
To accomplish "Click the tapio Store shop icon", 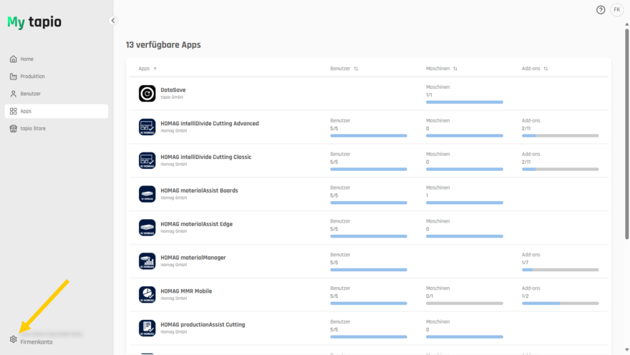I will point(14,129).
